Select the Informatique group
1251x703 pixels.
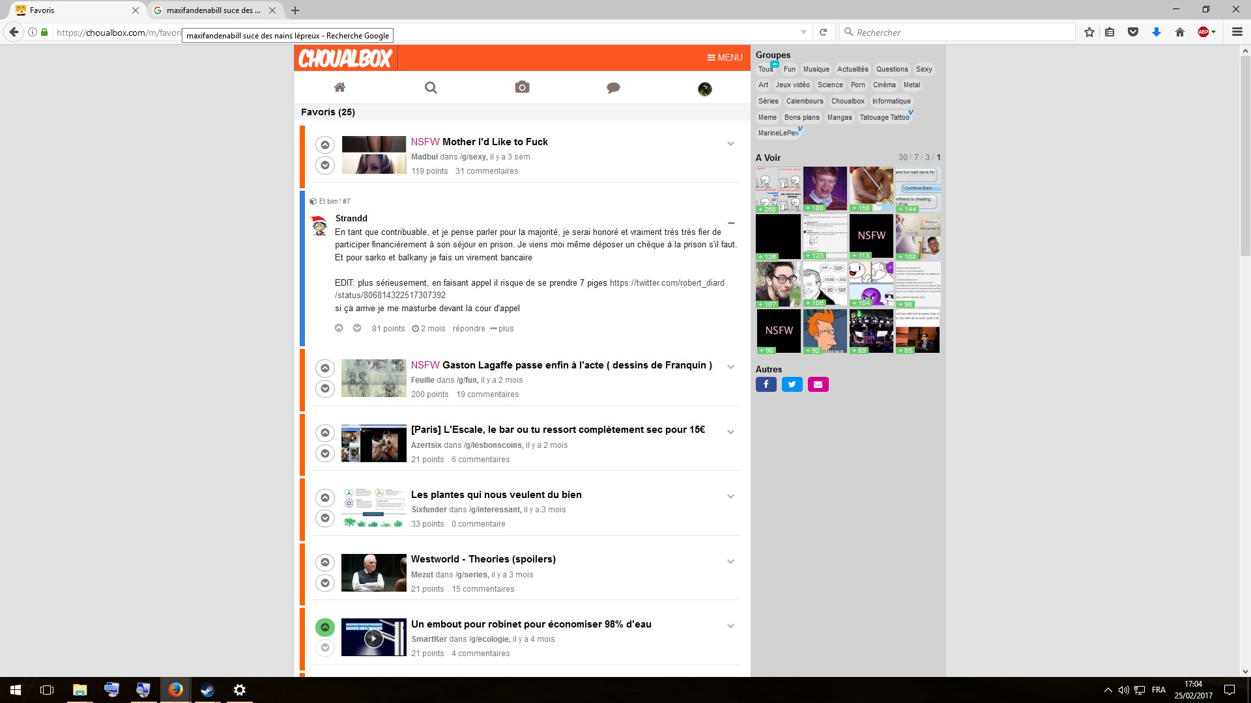click(891, 101)
